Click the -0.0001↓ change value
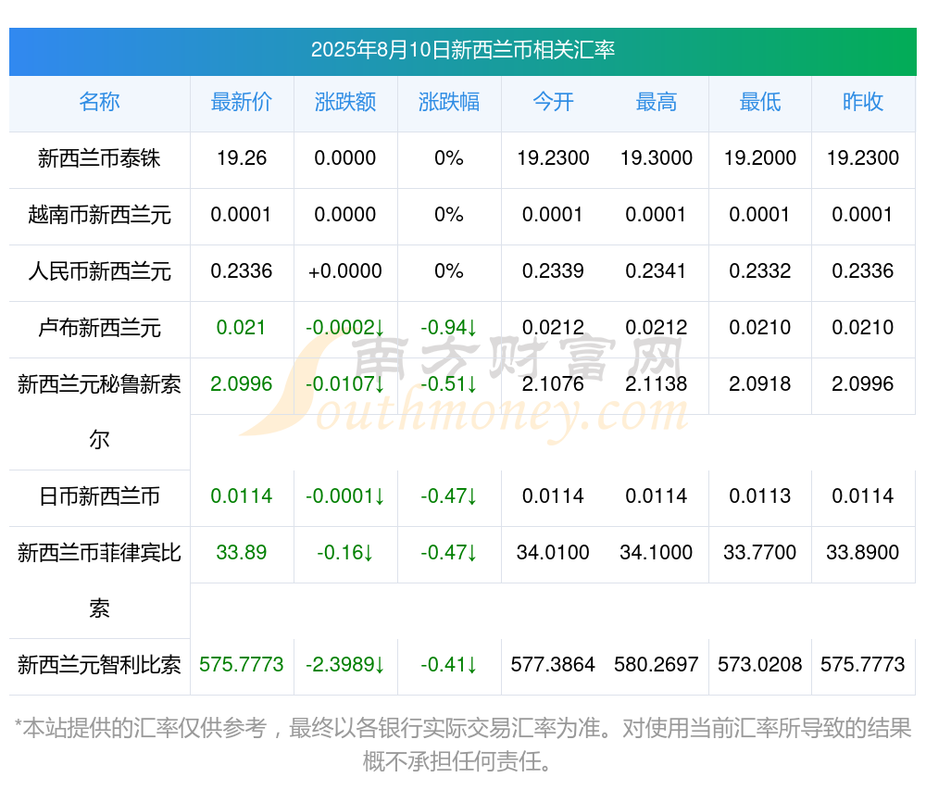Screen dimensions: 926x790 click(x=345, y=496)
